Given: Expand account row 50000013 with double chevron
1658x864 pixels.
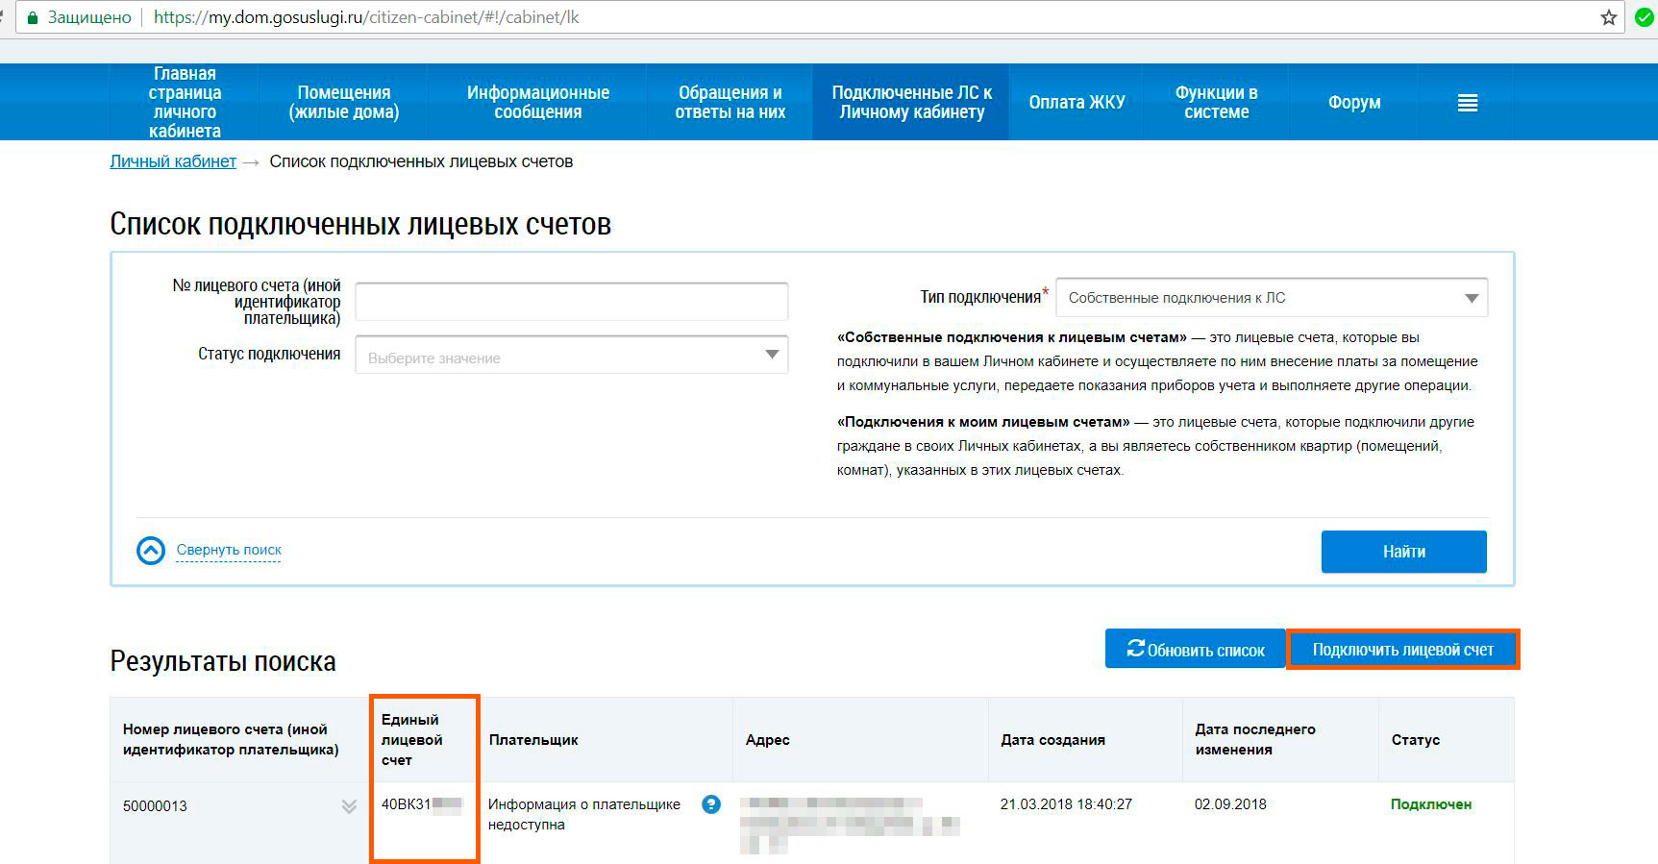Looking at the screenshot, I should tap(349, 806).
